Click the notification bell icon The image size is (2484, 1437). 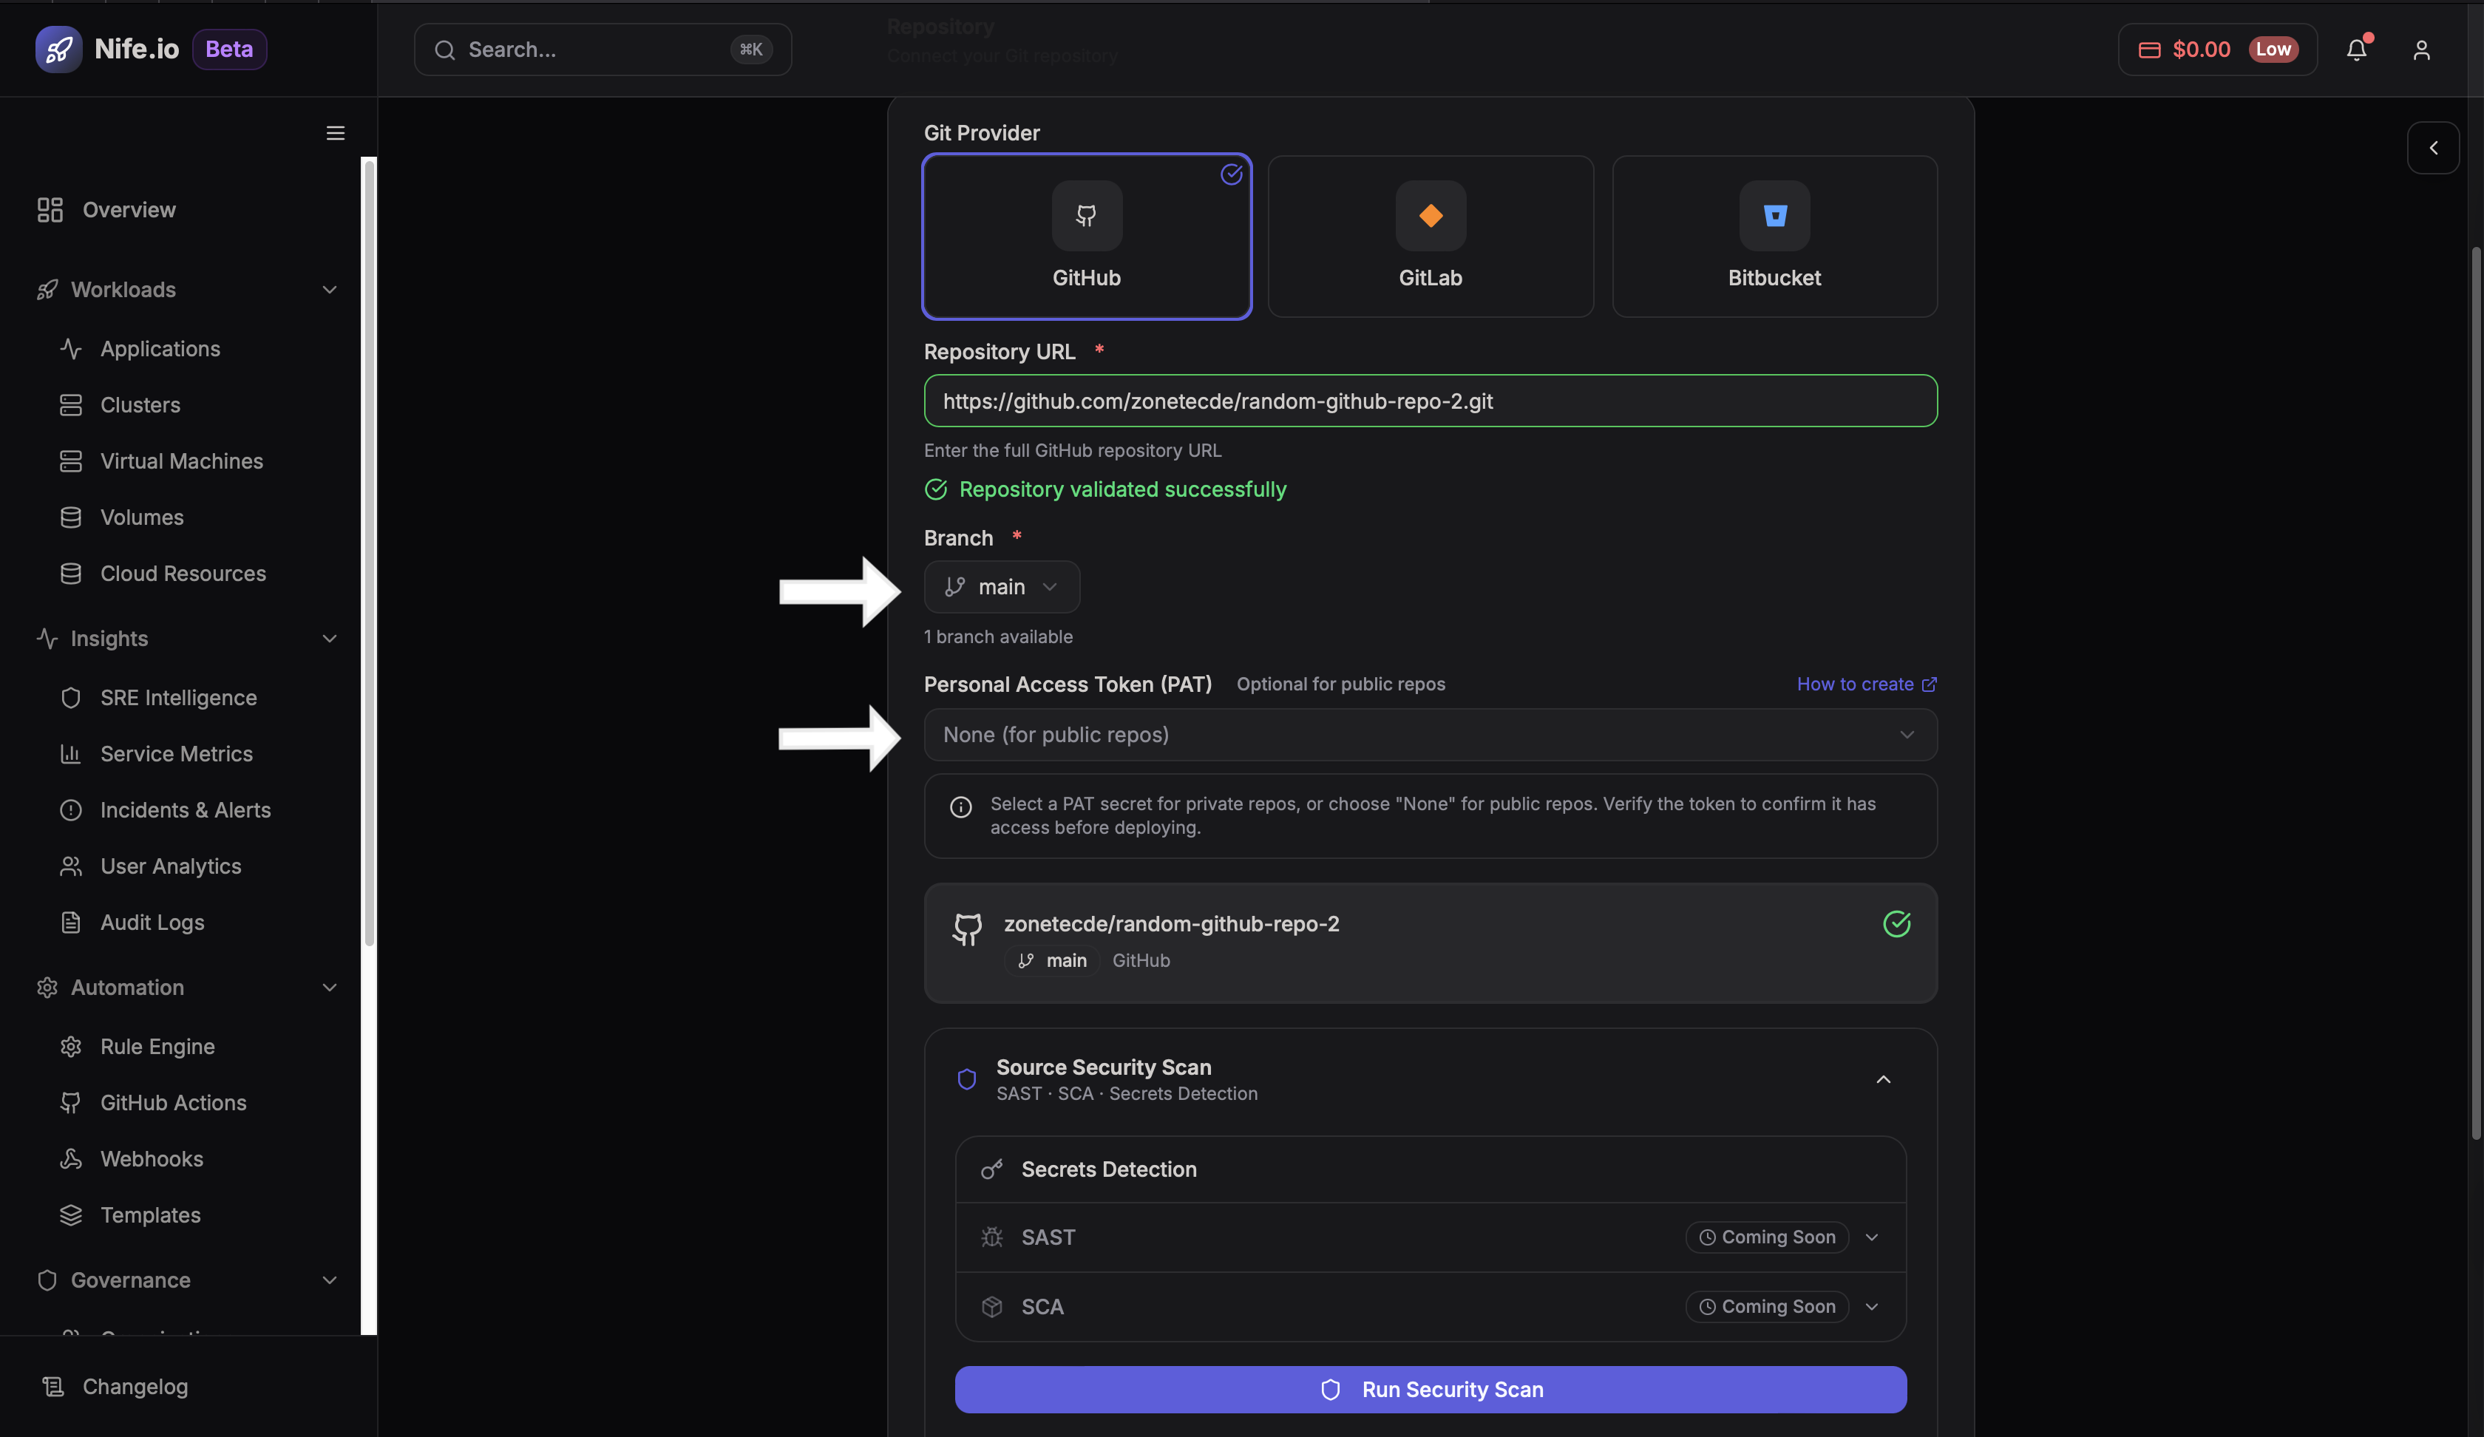[2356, 50]
